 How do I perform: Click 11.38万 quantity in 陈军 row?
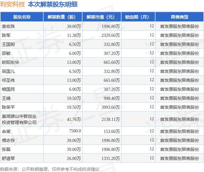point(74,35)
